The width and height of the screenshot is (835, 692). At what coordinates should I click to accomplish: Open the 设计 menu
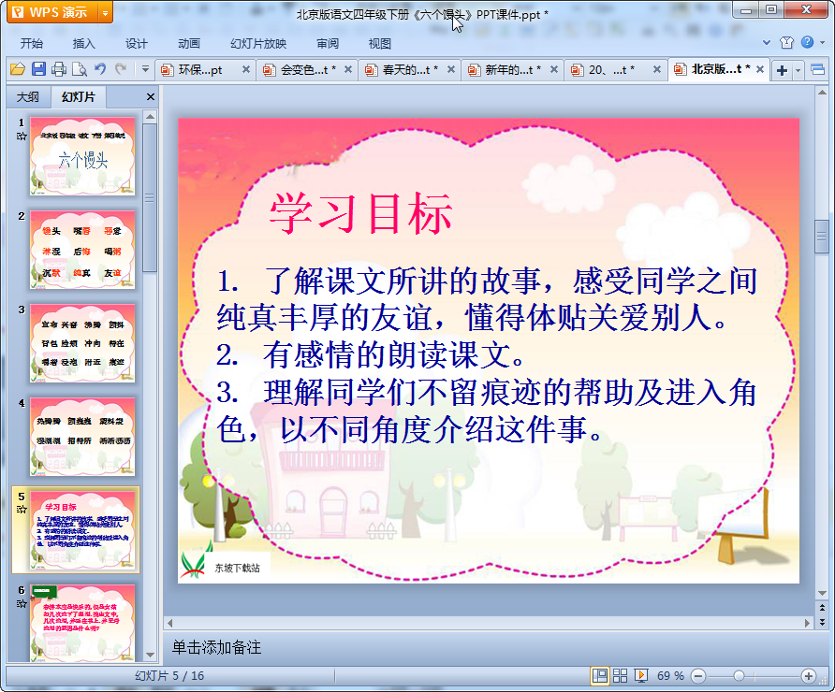(x=137, y=44)
